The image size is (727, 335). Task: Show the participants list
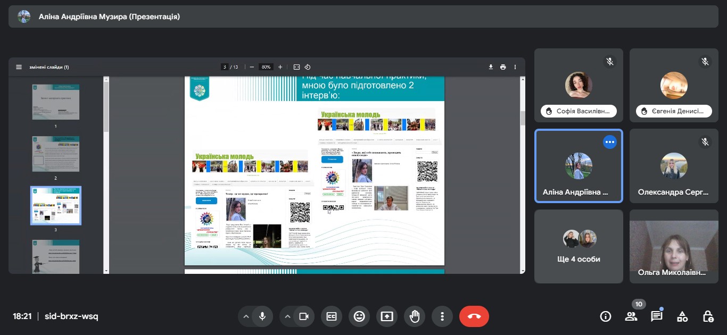tap(631, 316)
